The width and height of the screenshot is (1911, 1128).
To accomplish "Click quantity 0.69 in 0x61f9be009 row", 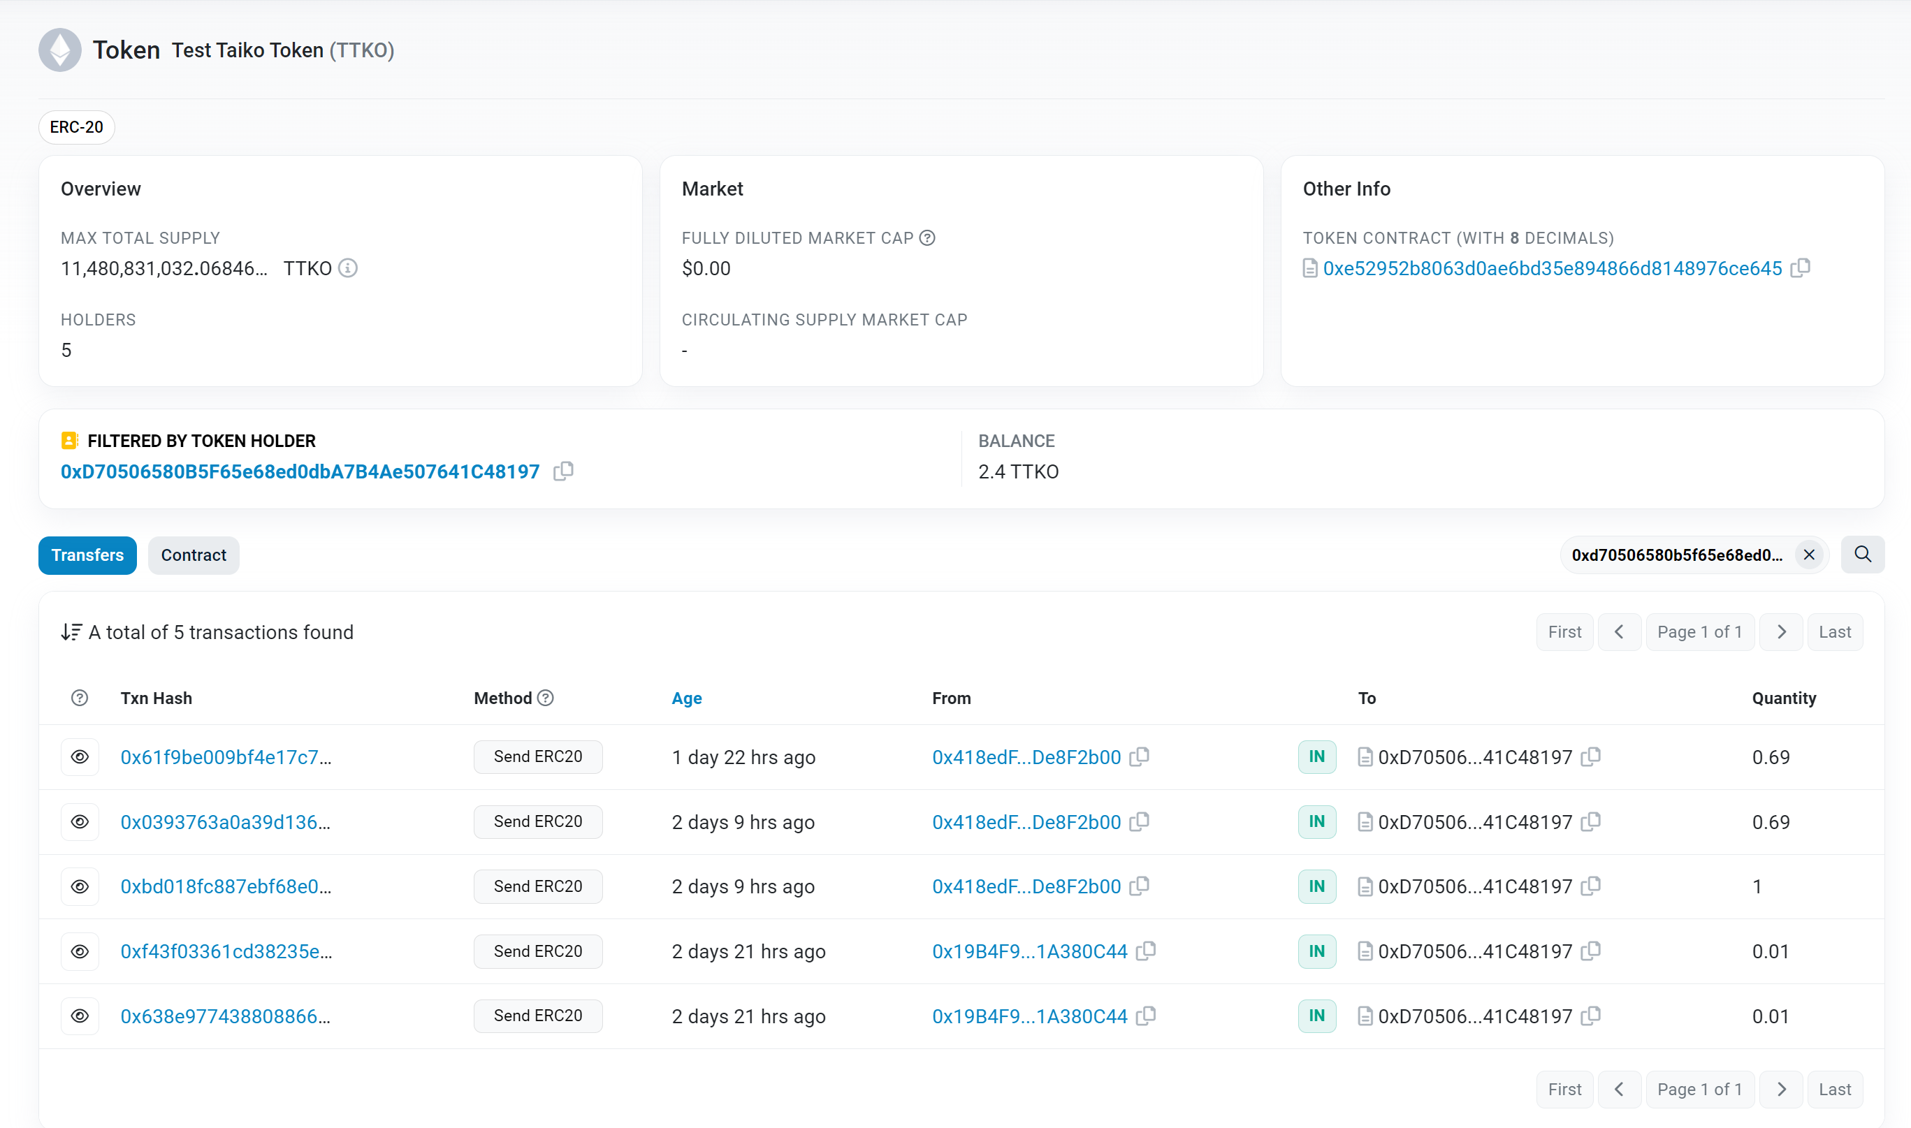I will tap(1771, 757).
